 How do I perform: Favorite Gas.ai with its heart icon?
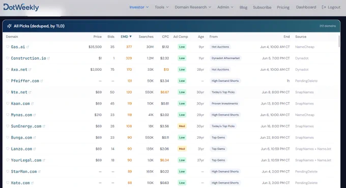tap(8, 47)
